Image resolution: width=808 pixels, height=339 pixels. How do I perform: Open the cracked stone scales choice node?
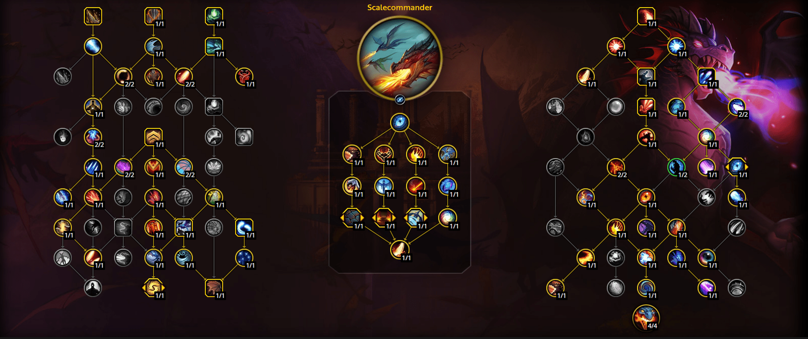(x=352, y=218)
